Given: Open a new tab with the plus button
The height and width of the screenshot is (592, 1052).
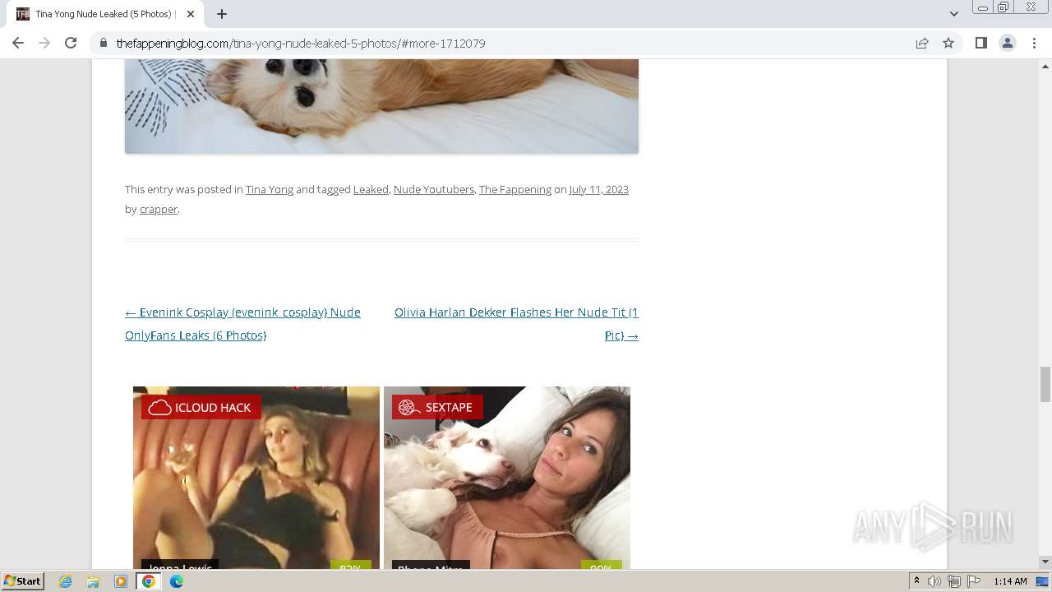Looking at the screenshot, I should (x=222, y=14).
